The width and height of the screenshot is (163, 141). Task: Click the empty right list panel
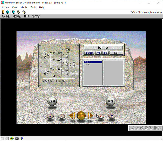pyautogui.click(x=114, y=73)
